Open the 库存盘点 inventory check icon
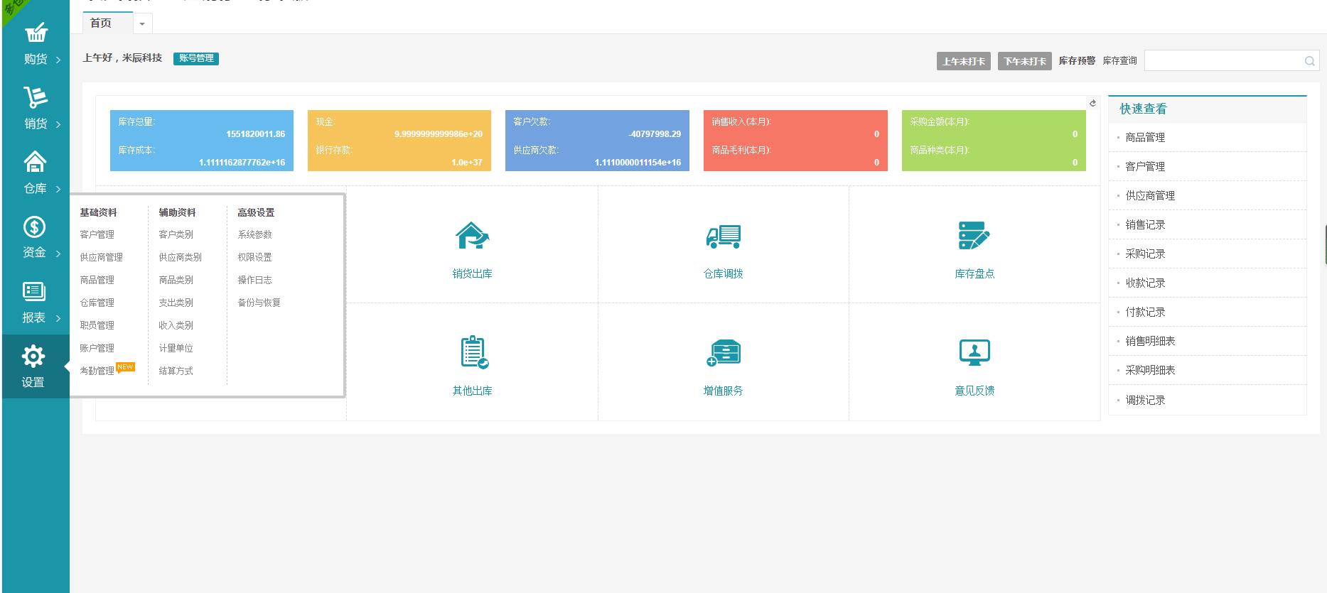 [x=974, y=236]
